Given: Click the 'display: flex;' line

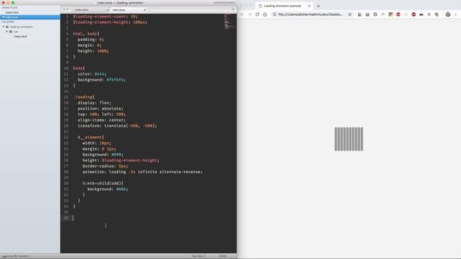Looking at the screenshot, I should click(x=94, y=103).
